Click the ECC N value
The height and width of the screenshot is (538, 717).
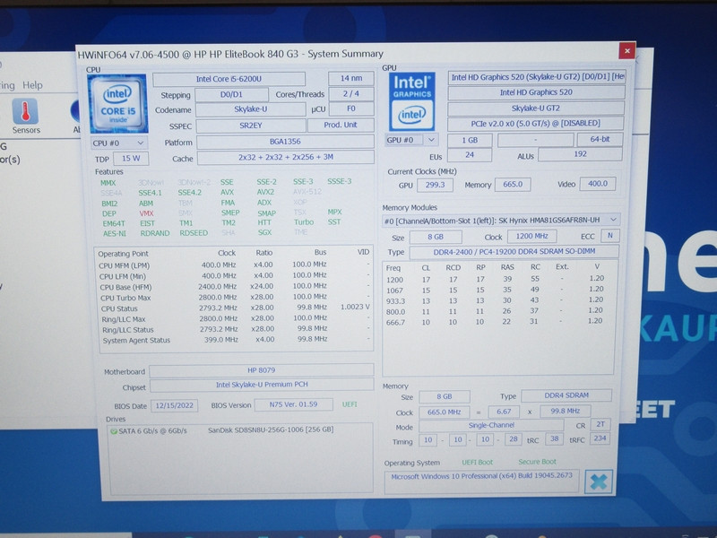[x=610, y=236]
